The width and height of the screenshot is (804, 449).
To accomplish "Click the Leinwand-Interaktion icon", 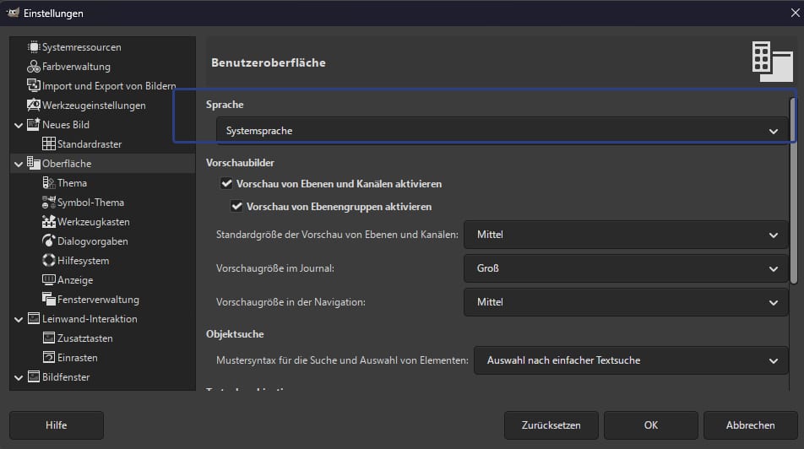I will pos(33,319).
